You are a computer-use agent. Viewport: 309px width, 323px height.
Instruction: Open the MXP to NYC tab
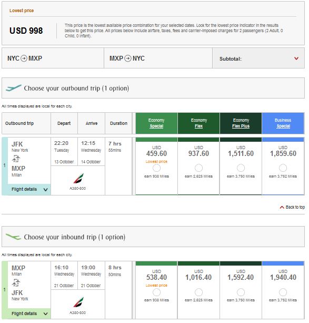click(158, 58)
